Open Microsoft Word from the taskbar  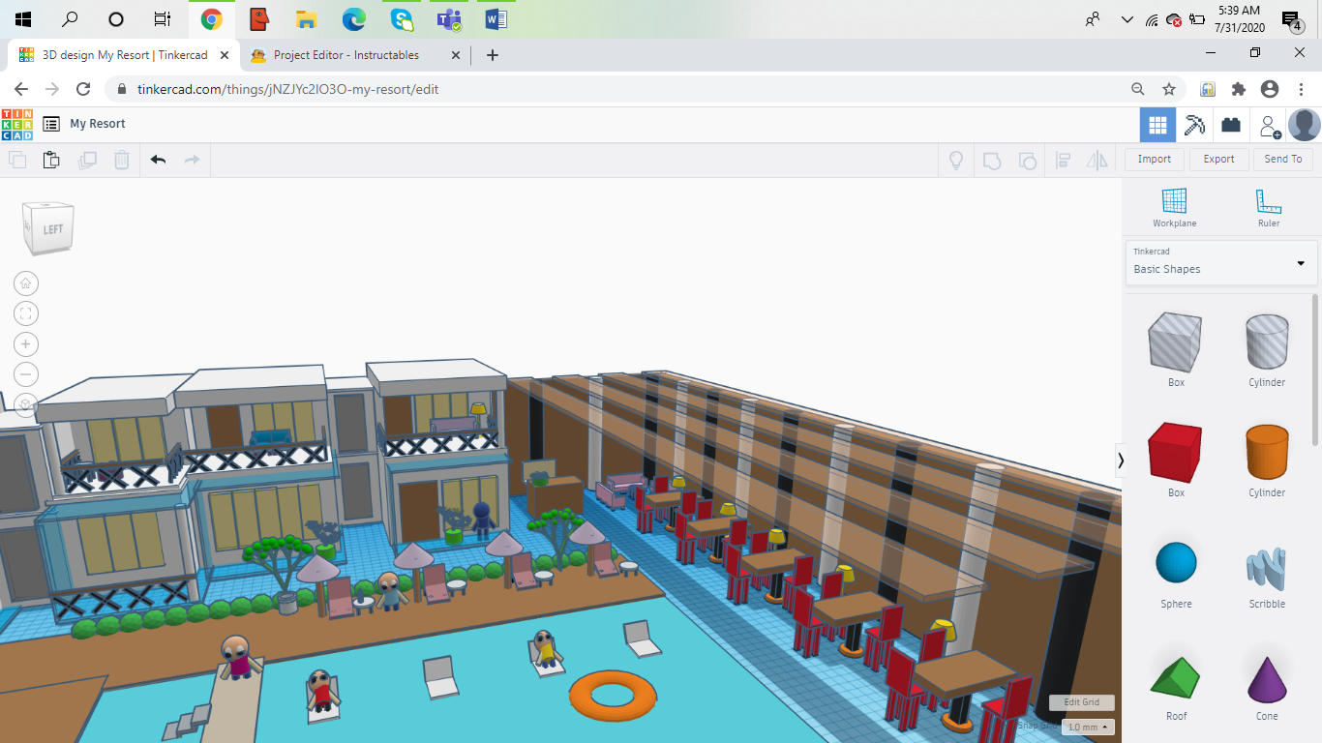(x=496, y=19)
